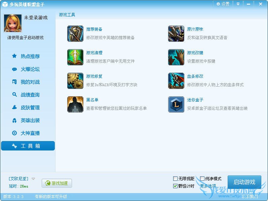Open the 游戏修复 gears icon
268x201 pixels.
(75, 81)
